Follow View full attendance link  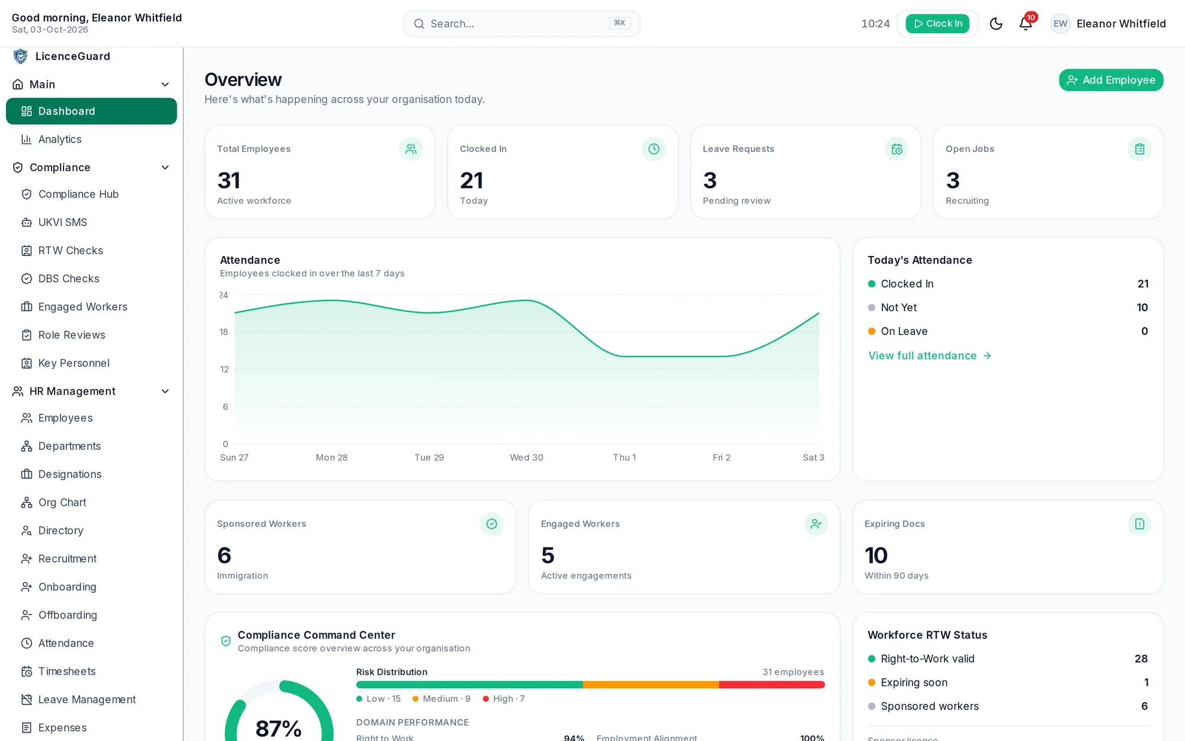tap(930, 356)
